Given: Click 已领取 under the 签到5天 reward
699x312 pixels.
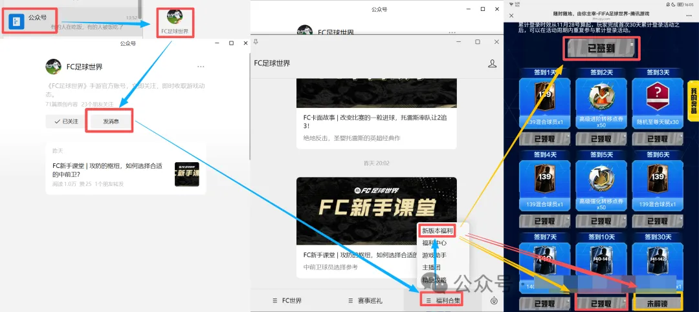Looking at the screenshot, I should pyautogui.click(x=601, y=221).
